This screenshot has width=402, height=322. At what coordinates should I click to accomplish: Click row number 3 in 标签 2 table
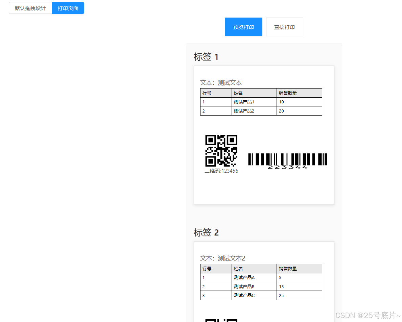(x=216, y=295)
